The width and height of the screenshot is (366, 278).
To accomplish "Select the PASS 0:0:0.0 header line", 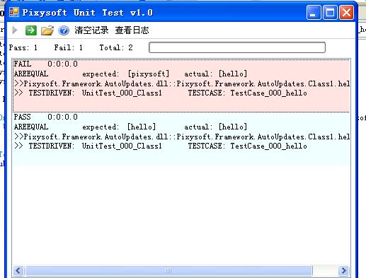I will point(45,117).
